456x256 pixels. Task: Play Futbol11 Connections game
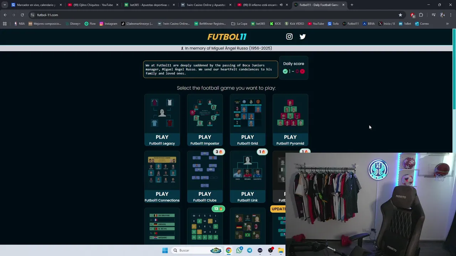point(162,177)
